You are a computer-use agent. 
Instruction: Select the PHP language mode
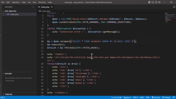click(148, 97)
